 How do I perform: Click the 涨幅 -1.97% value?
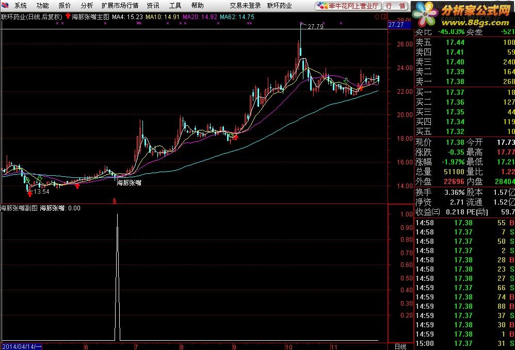pos(453,162)
